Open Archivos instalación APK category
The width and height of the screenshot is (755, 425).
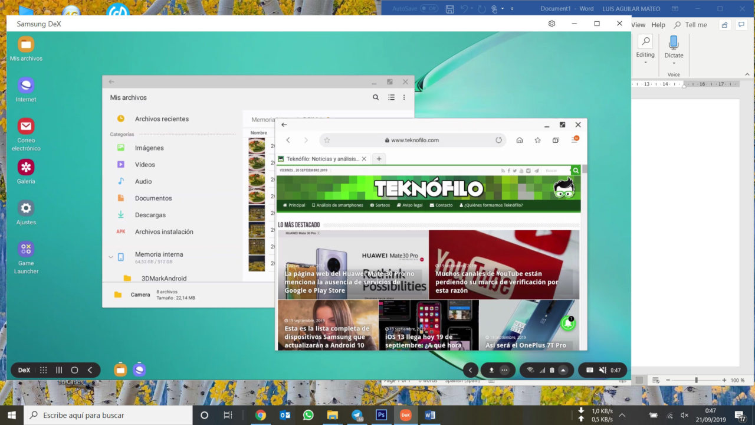click(164, 232)
